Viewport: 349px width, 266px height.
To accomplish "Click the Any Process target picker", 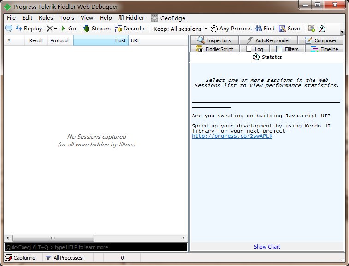I will pos(231,29).
